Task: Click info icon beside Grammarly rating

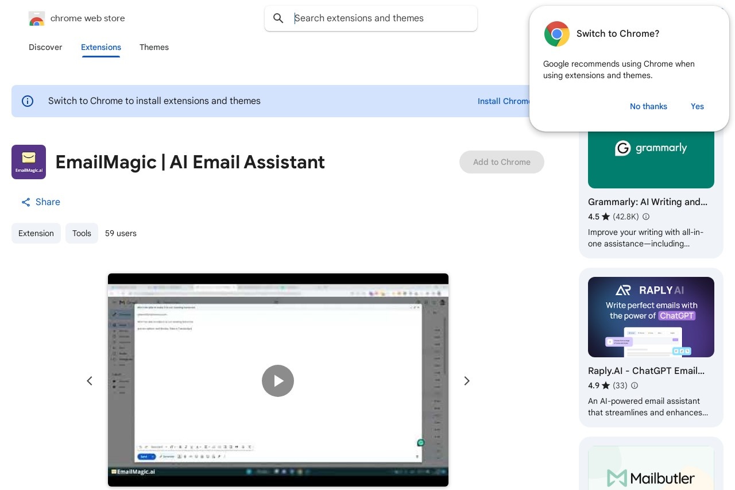Action: 646,217
